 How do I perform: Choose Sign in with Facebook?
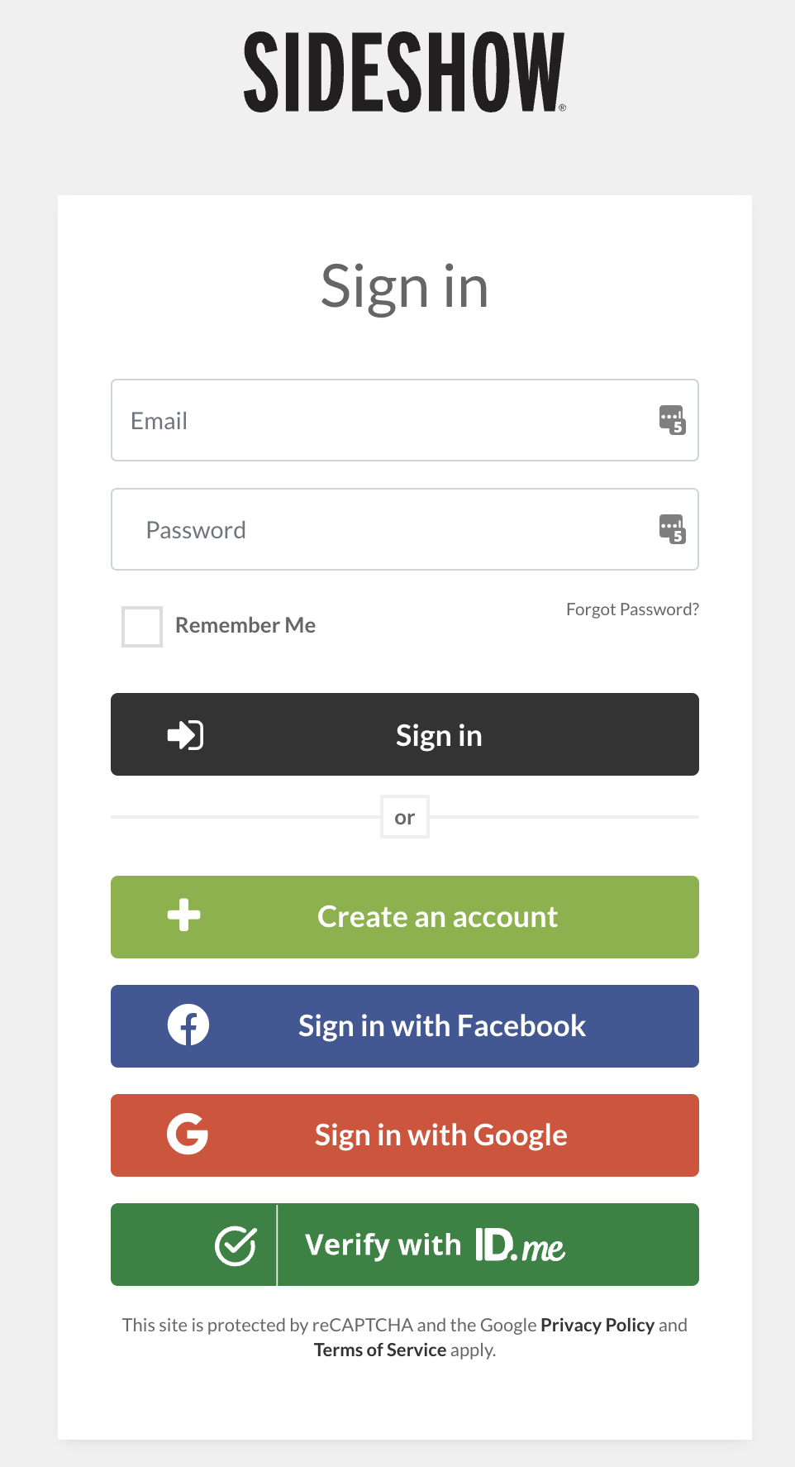(405, 1026)
